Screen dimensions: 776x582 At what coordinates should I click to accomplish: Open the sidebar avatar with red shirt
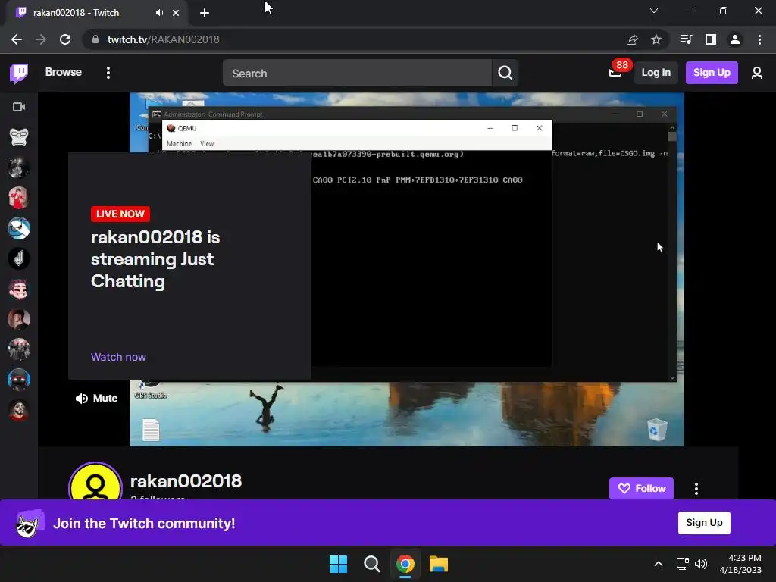point(19,198)
